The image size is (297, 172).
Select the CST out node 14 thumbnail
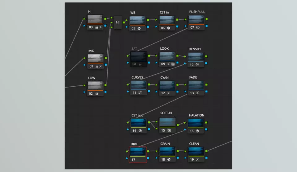coord(139,123)
